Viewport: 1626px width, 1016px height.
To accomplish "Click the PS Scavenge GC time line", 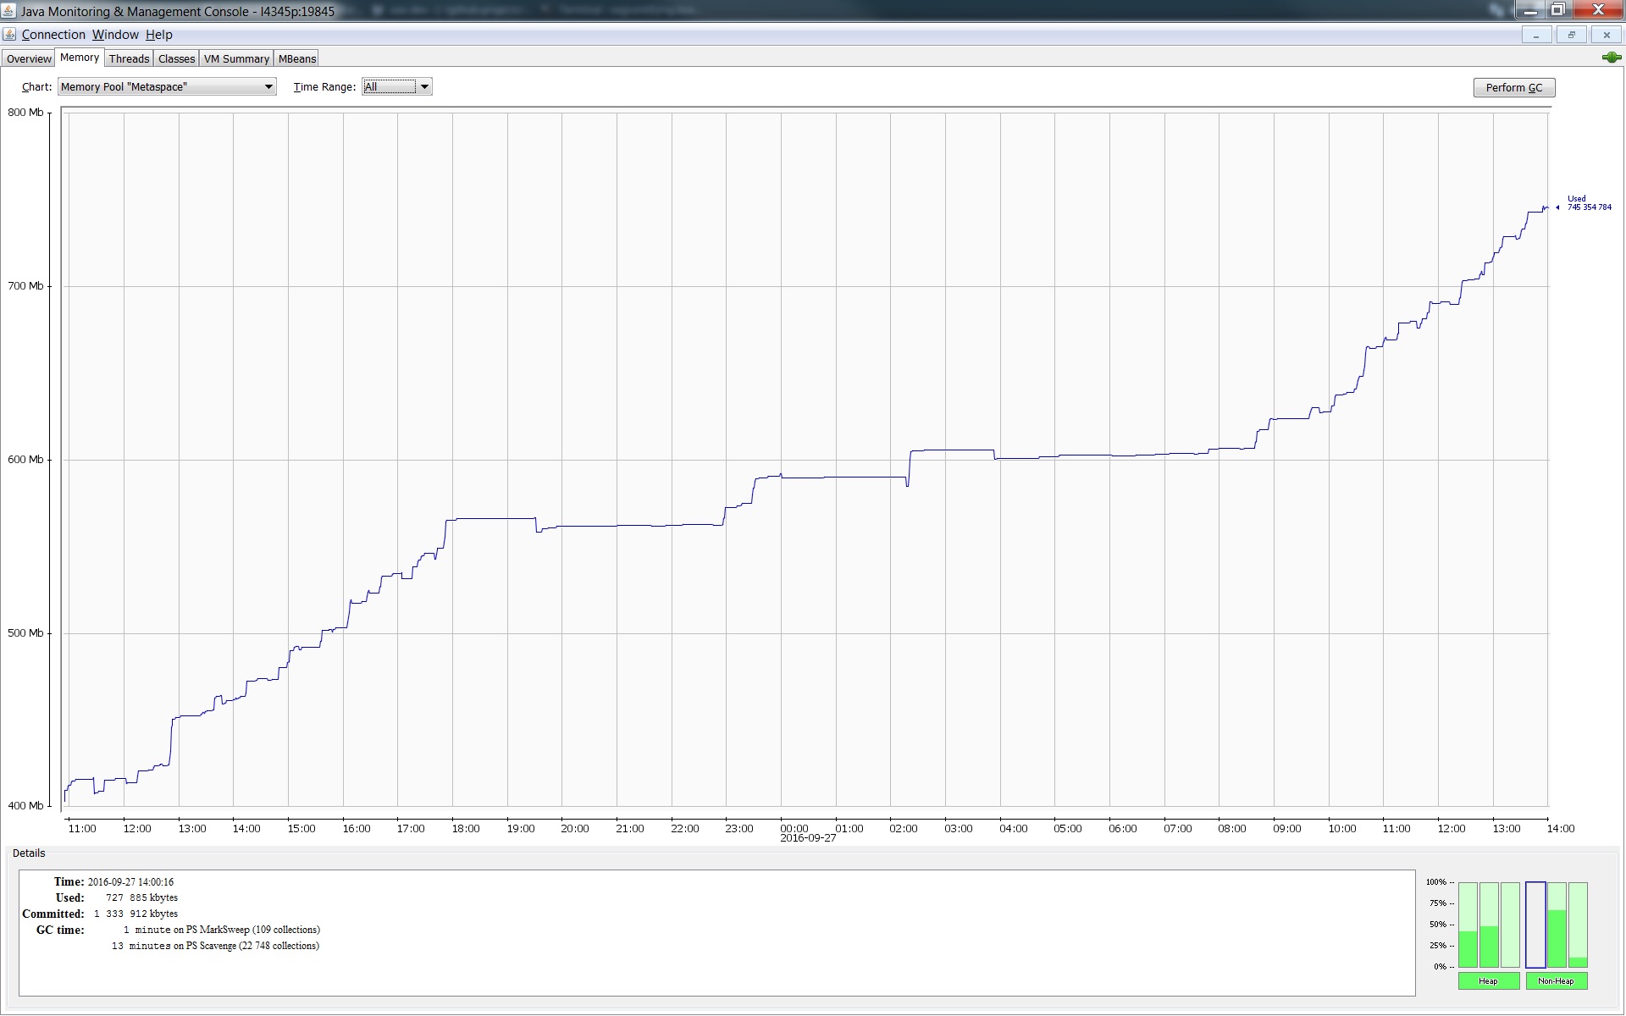I will click(215, 946).
